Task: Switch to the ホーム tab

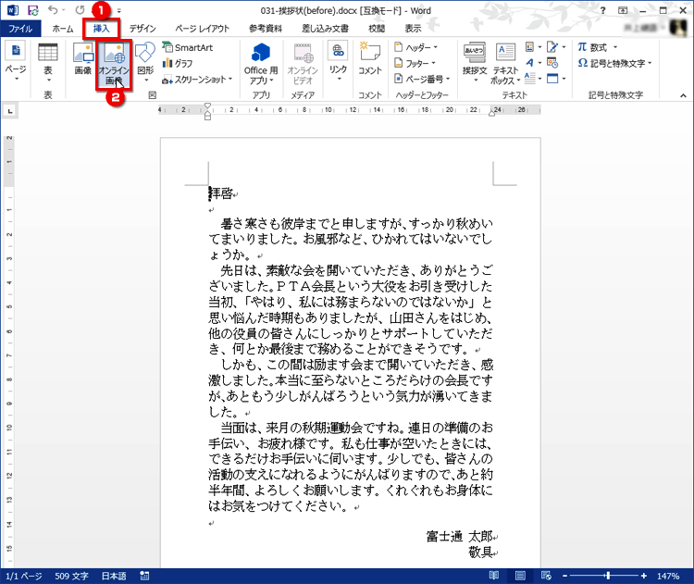Action: point(63,29)
